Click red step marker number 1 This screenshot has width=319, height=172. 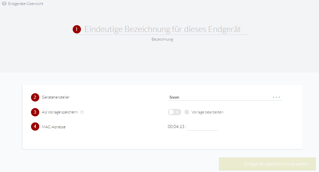77,29
